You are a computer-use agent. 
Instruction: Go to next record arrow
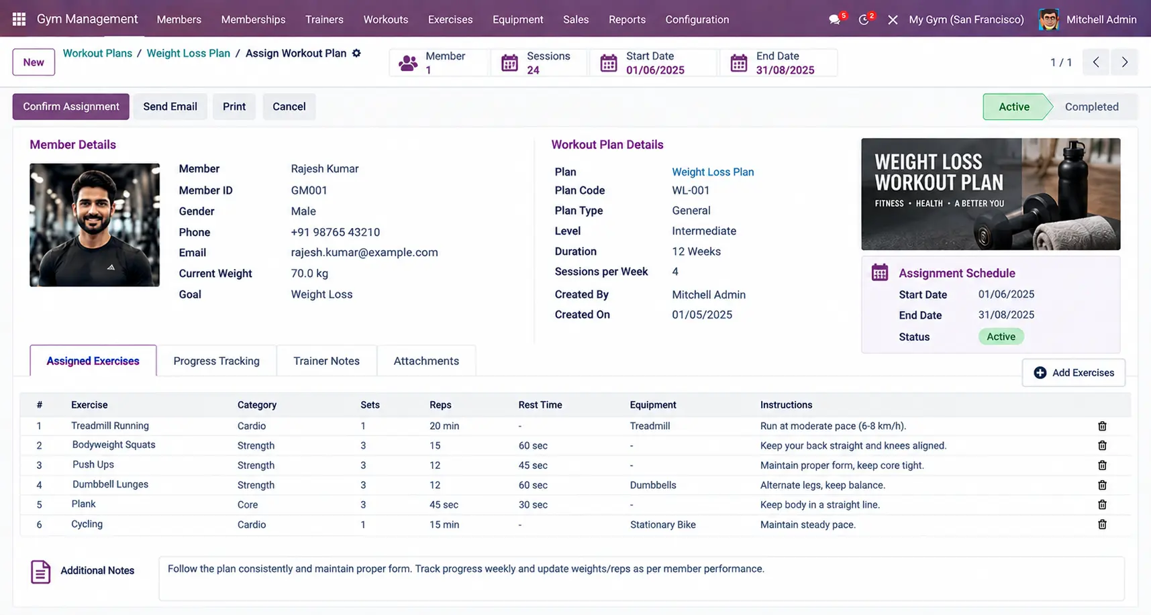pos(1124,62)
